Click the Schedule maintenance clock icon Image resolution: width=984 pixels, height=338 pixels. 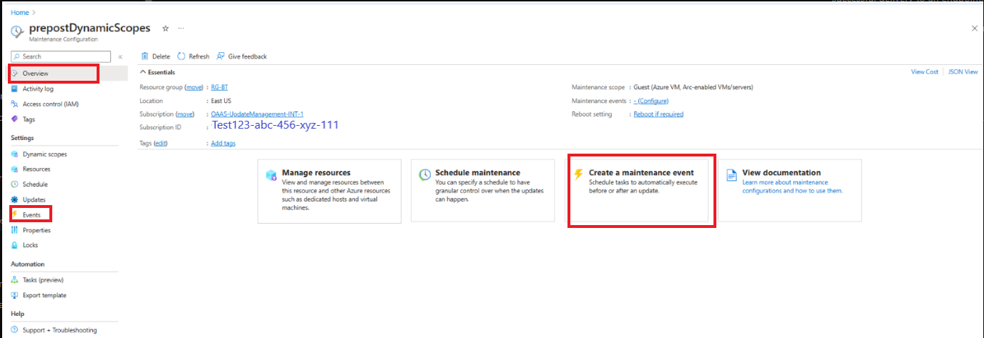pyautogui.click(x=424, y=175)
